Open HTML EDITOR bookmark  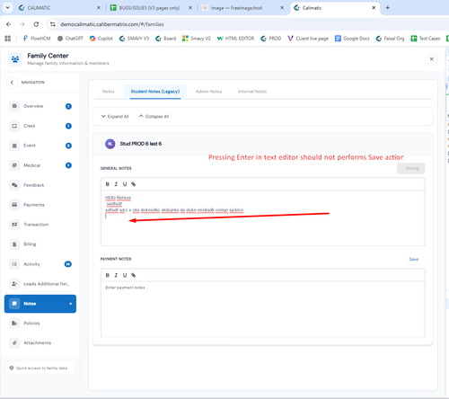pyautogui.click(x=235, y=39)
